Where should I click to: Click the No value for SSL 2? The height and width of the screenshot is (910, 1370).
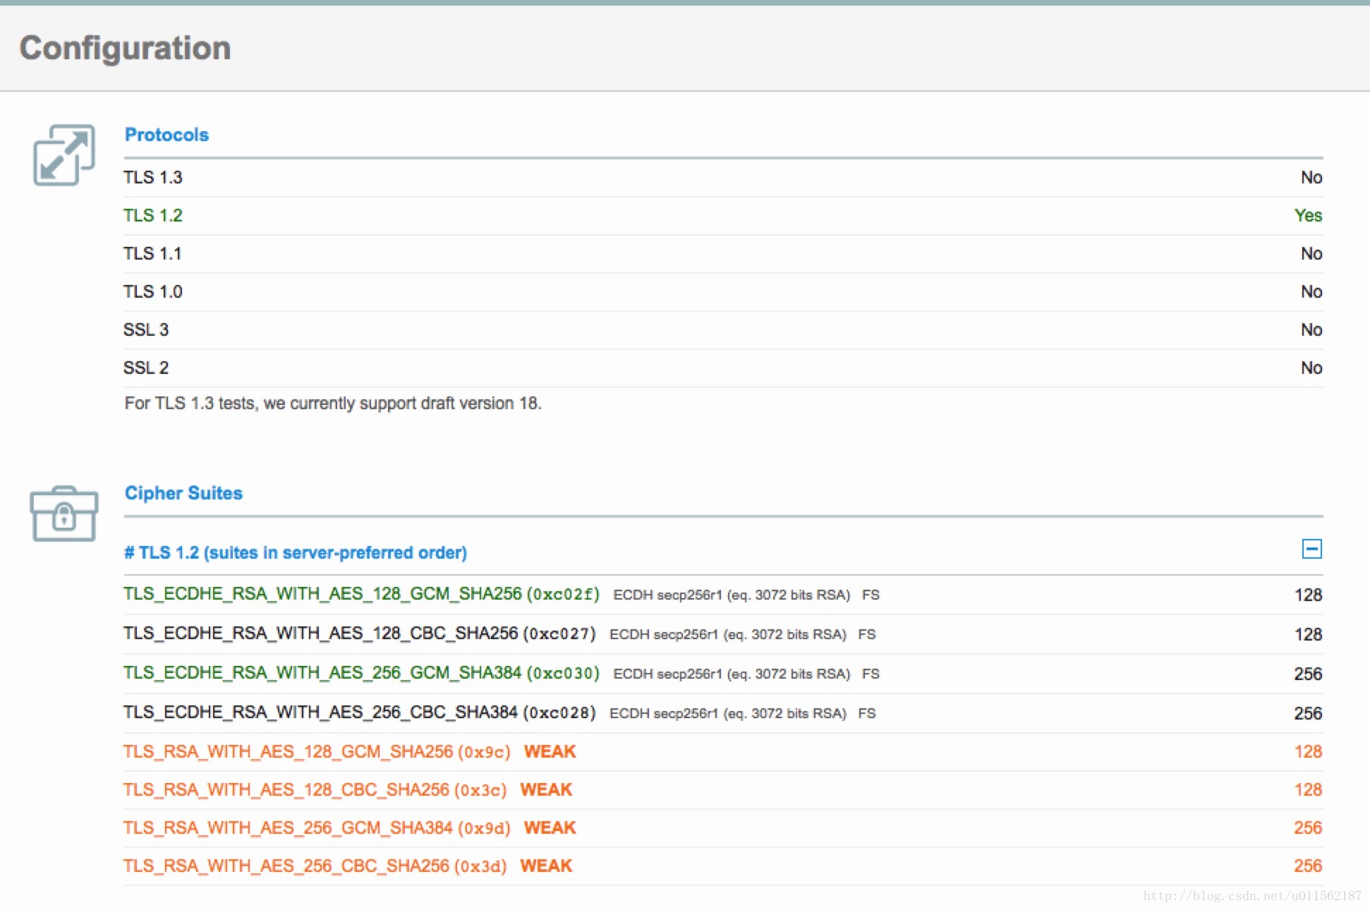pos(1311,368)
